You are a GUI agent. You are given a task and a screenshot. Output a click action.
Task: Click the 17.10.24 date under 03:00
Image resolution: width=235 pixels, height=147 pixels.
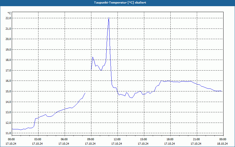37,143
